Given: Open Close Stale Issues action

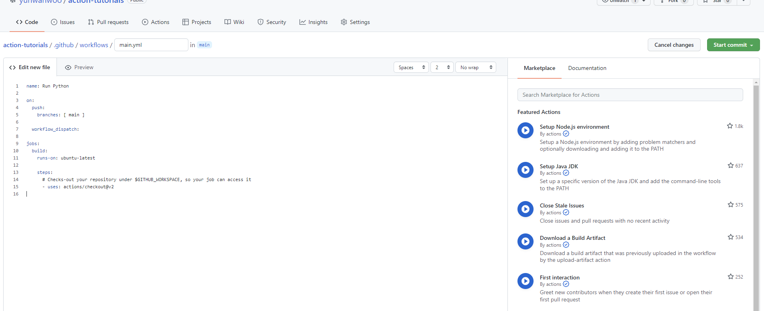Looking at the screenshot, I should pos(562,205).
